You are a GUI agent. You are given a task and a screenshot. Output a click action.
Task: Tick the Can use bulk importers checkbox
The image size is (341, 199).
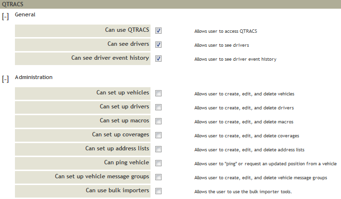pyautogui.click(x=158, y=191)
